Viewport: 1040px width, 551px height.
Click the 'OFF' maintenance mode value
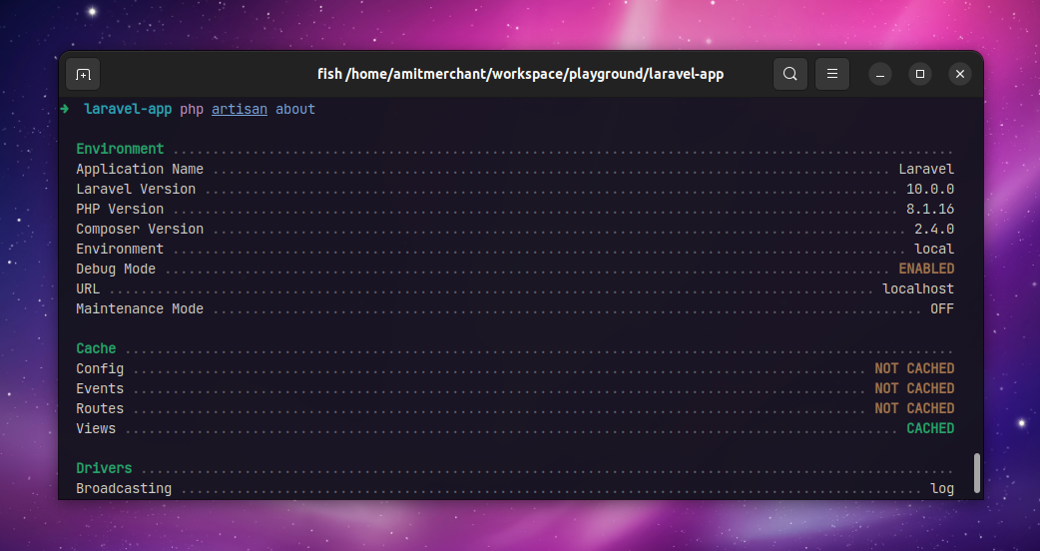coord(942,309)
